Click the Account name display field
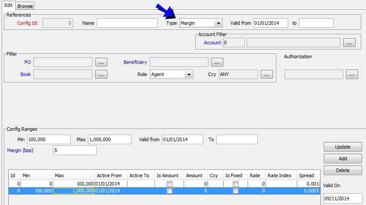Image resolution: width=366 pixels, height=205 pixels. 293,43
